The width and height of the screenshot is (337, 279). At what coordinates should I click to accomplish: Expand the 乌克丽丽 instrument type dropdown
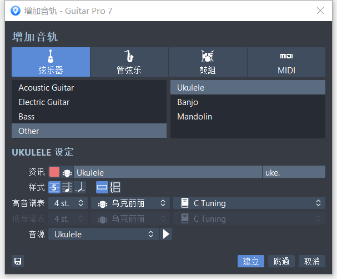pyautogui.click(x=130, y=203)
